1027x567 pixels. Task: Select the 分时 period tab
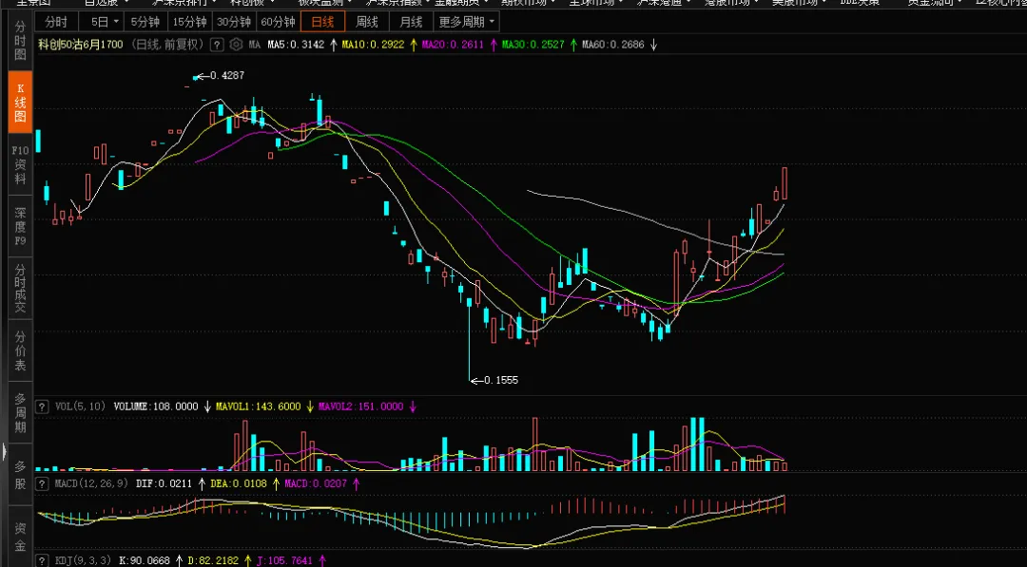click(x=56, y=22)
